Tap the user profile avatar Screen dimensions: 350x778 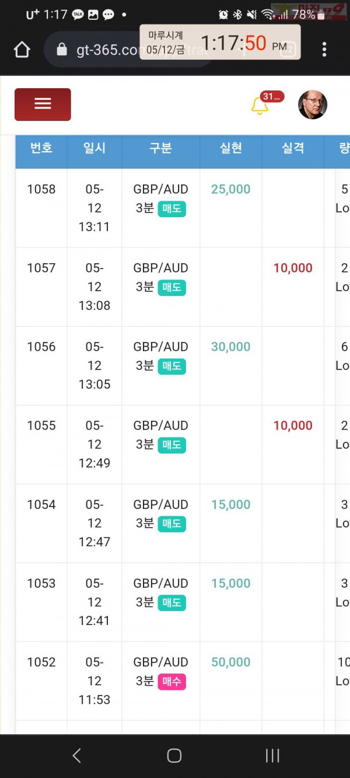tap(313, 105)
